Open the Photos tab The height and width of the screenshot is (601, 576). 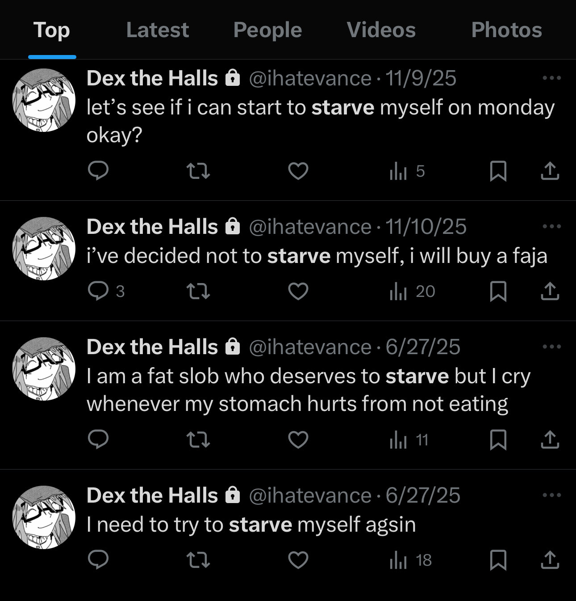(506, 30)
